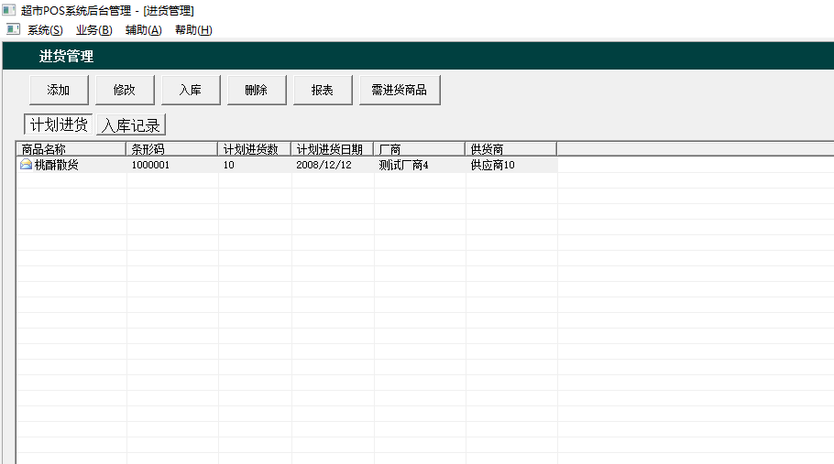
Task: Click the 添加 button
Action: (59, 90)
